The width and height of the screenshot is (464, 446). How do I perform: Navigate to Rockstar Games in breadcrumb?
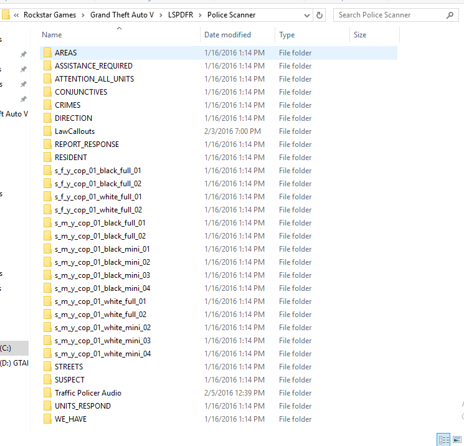point(50,15)
